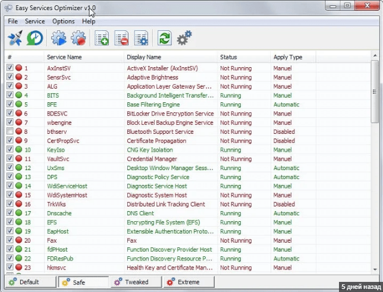This screenshot has height=292, width=383.
Task: Click red status dot of AxInstSV row
Action: [x=19, y=68]
